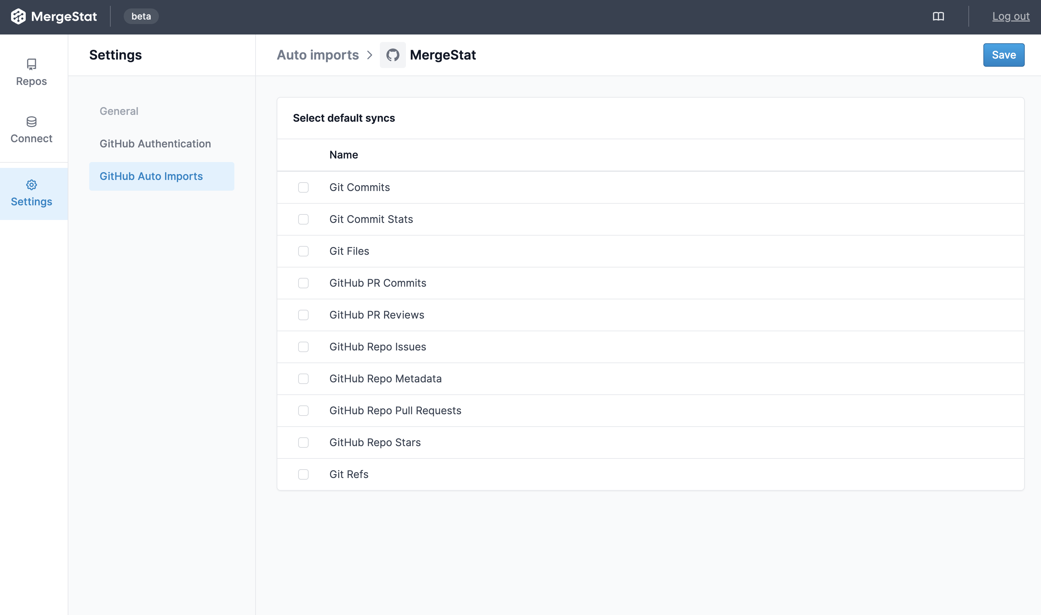The width and height of the screenshot is (1041, 615).
Task: Open the General settings section
Action: click(x=119, y=111)
